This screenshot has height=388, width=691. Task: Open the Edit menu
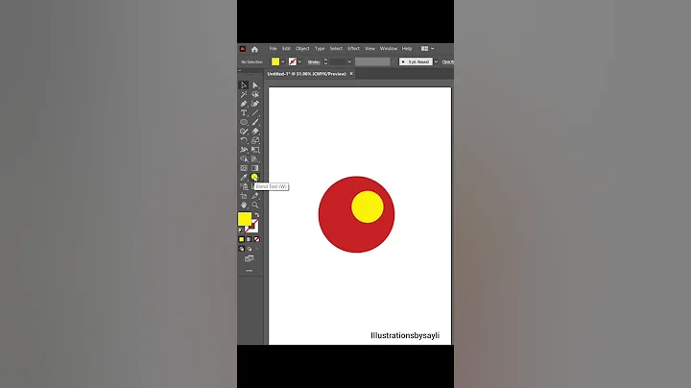286,48
